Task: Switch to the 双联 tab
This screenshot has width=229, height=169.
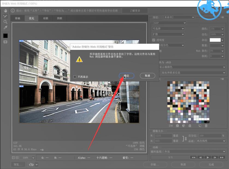Action: (46, 18)
